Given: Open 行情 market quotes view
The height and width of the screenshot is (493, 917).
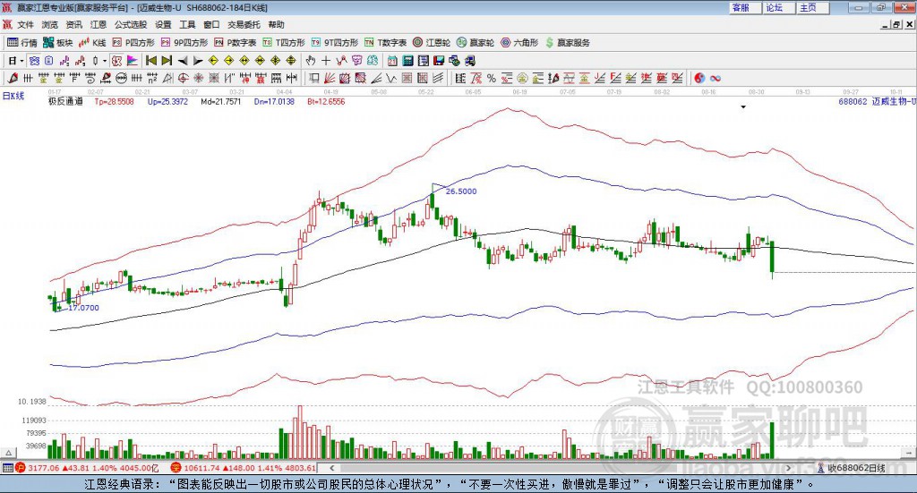Looking at the screenshot, I should point(22,43).
